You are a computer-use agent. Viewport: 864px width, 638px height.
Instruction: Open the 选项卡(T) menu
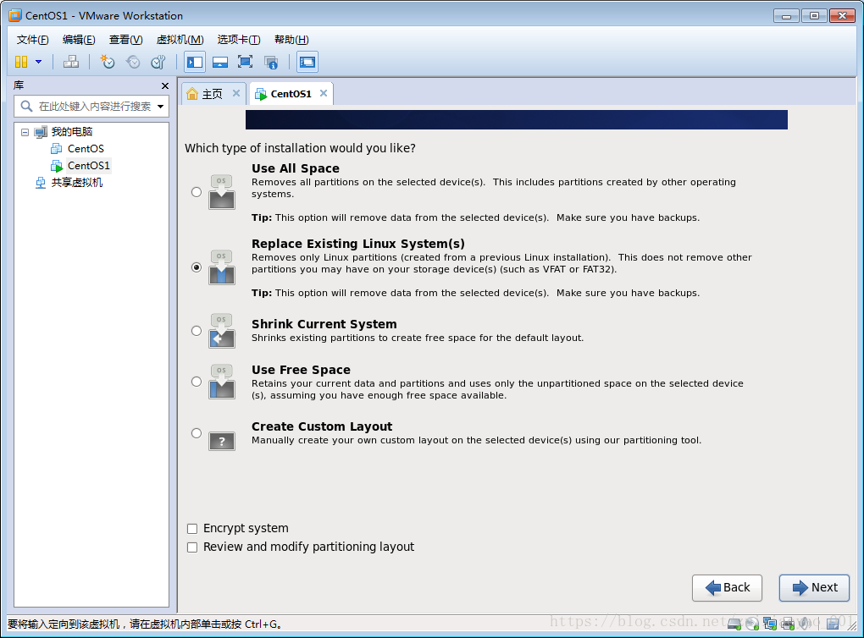point(239,40)
